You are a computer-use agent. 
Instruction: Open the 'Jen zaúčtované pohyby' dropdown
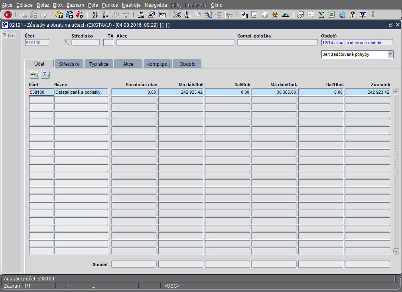[x=357, y=54]
